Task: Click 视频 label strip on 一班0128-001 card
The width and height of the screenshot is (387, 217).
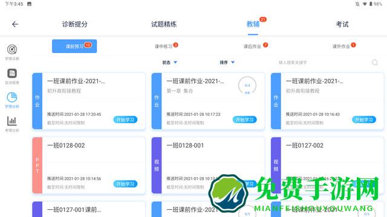Action: click(157, 165)
